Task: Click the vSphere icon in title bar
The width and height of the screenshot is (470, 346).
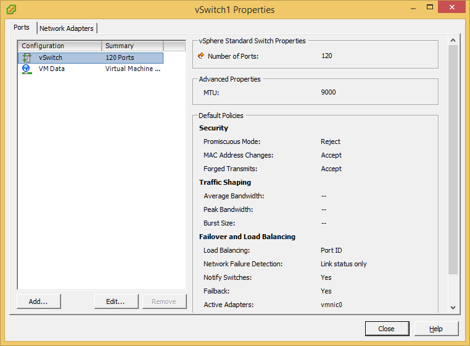Action: (10, 9)
